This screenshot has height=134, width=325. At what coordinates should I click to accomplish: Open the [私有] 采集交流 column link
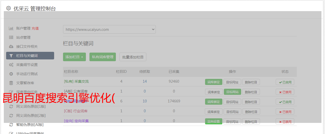click(x=76, y=81)
